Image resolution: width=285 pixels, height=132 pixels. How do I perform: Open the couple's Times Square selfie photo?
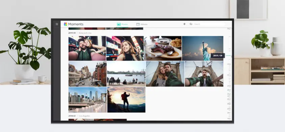pos(87,48)
